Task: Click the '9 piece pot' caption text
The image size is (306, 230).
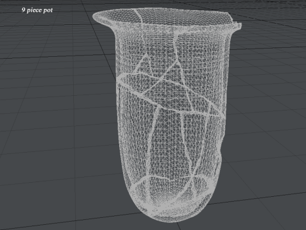Action: [x=37, y=10]
